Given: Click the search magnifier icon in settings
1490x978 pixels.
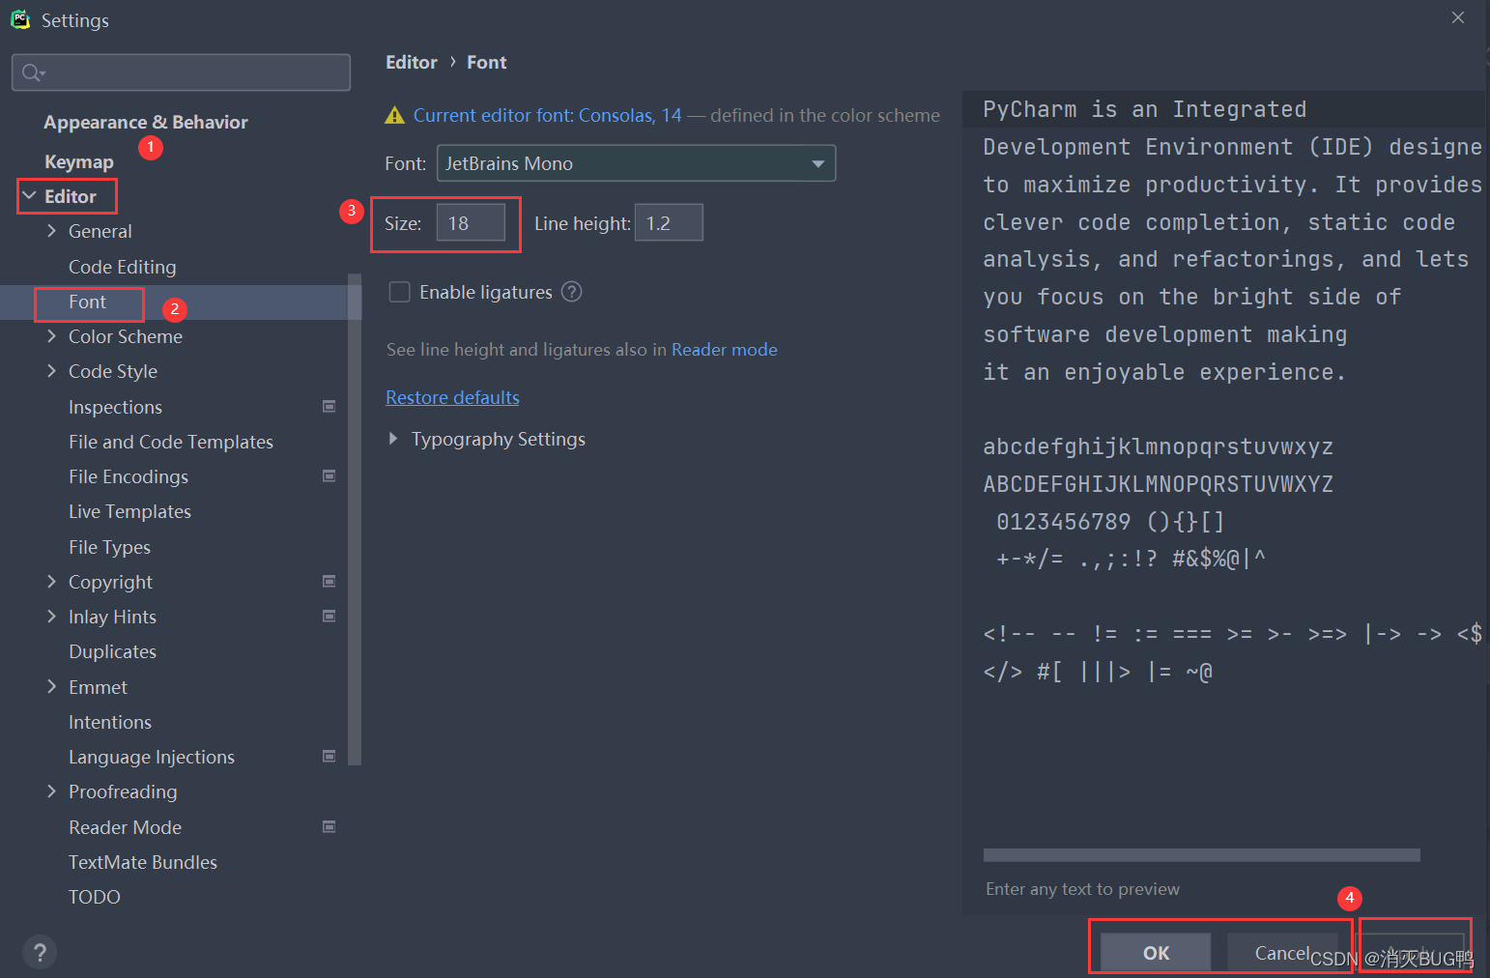Looking at the screenshot, I should coord(32,72).
